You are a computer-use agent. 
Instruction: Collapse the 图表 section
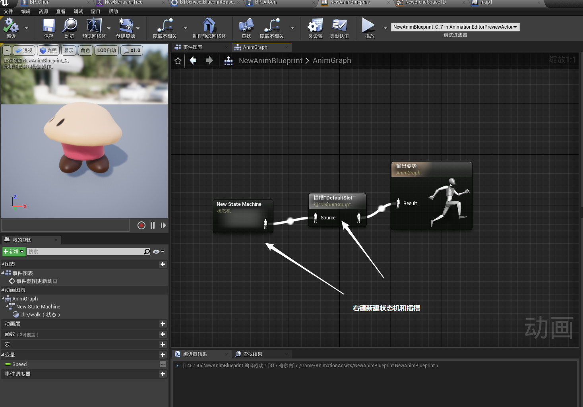pyautogui.click(x=3, y=264)
